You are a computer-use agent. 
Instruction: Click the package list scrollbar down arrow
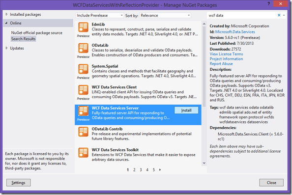(x=204, y=163)
